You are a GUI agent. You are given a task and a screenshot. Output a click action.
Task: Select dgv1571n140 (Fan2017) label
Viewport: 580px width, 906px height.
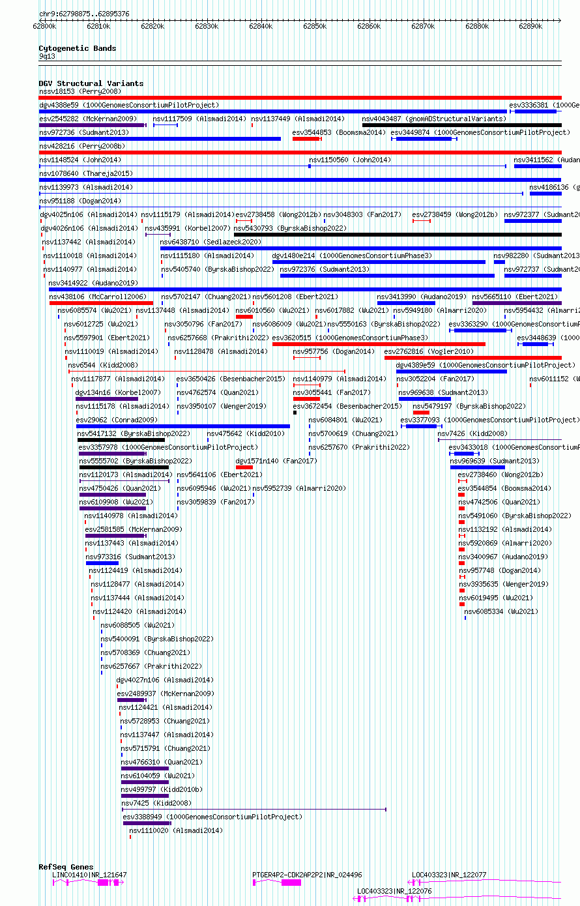point(276,461)
